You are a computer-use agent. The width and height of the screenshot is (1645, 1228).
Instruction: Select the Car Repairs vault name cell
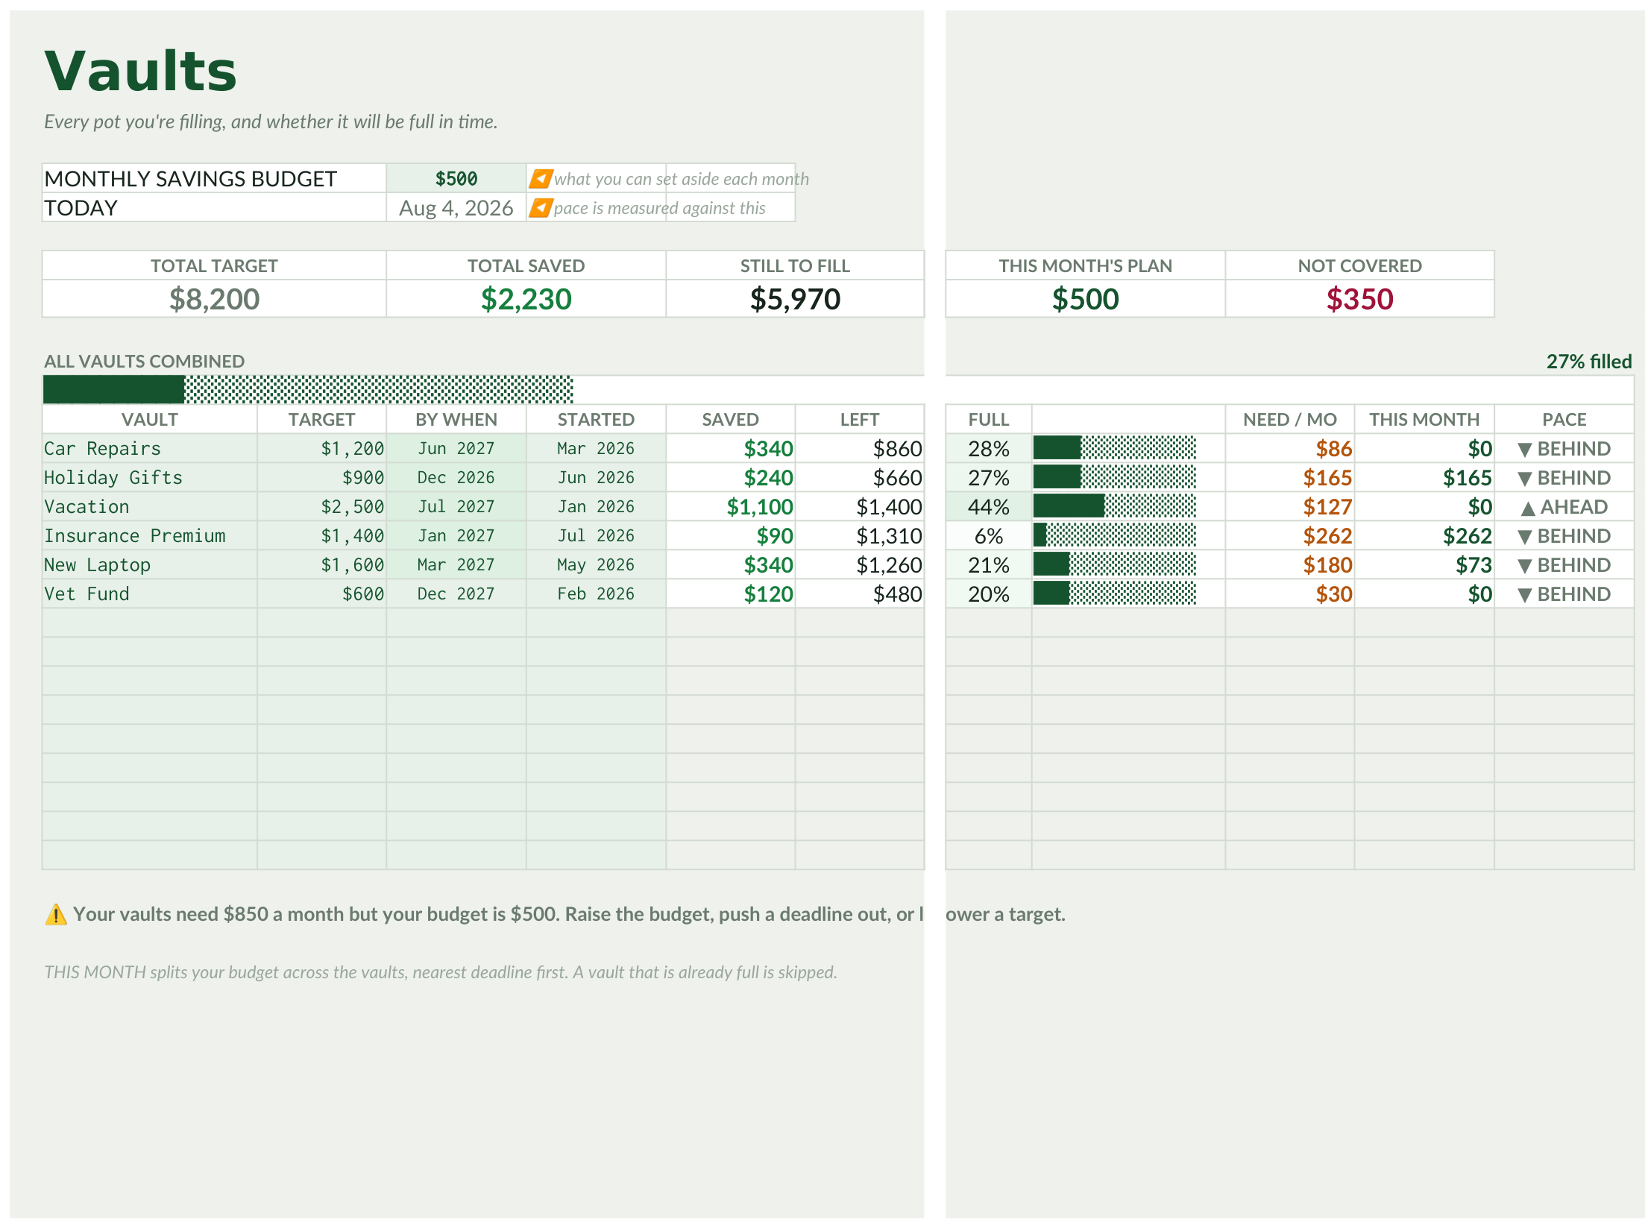(x=150, y=448)
